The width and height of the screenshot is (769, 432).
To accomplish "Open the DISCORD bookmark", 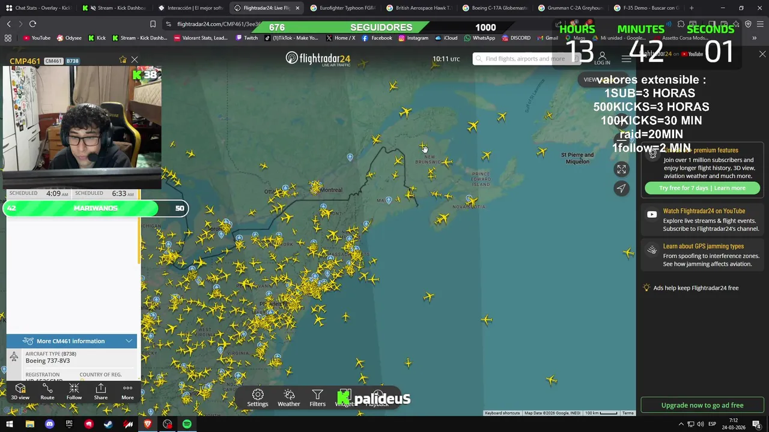I will [516, 38].
